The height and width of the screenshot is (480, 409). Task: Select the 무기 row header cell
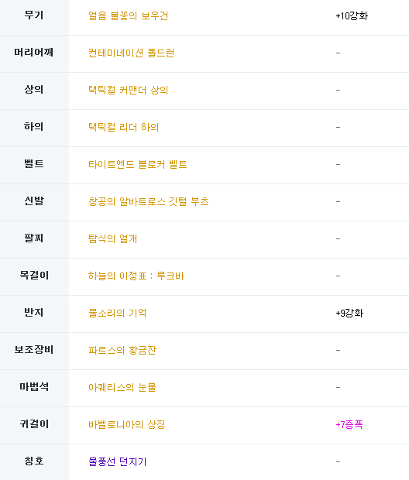pos(34,16)
